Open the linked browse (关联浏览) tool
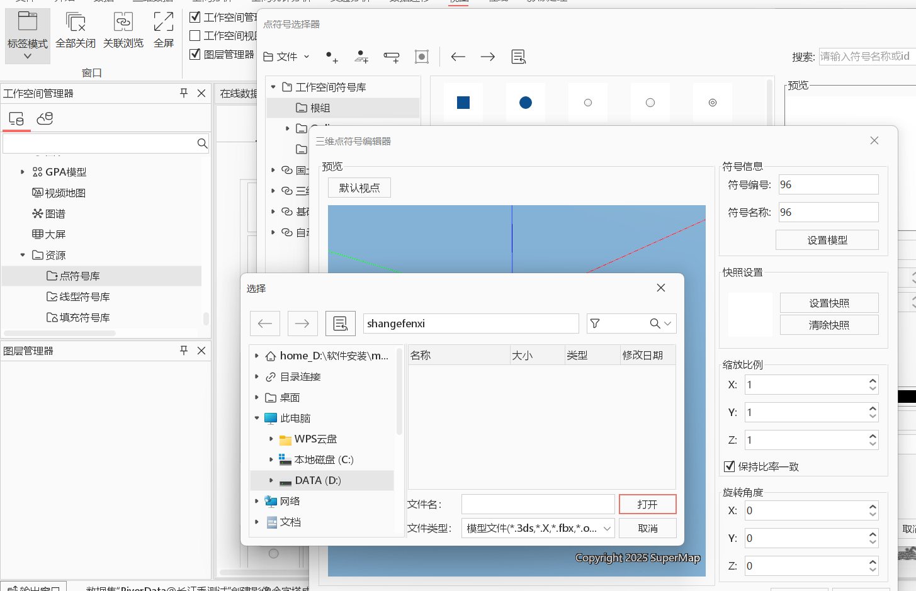The width and height of the screenshot is (916, 591). click(x=123, y=23)
